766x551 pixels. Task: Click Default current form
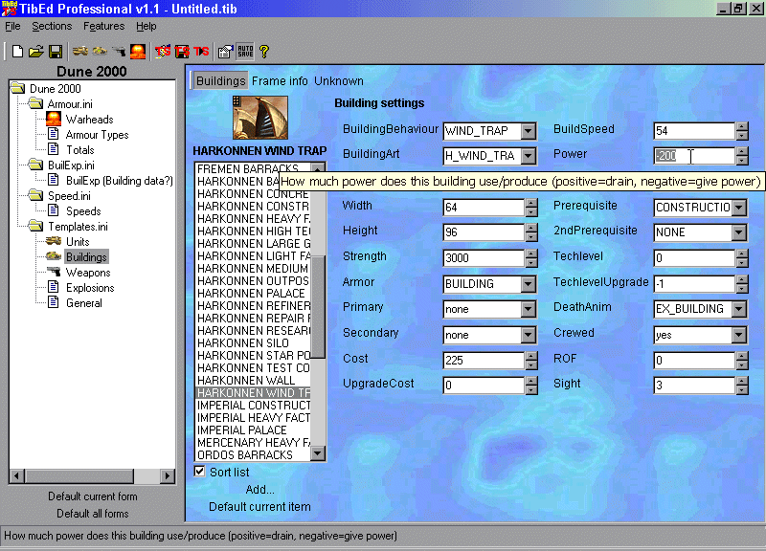(93, 496)
